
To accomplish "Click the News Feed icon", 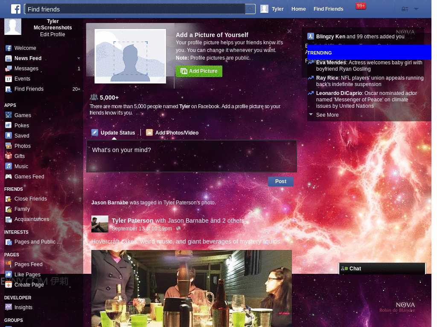I will pyautogui.click(x=9, y=58).
